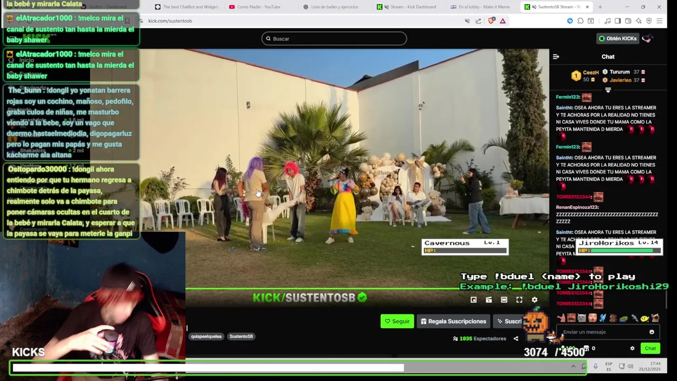
Task: Open the browser hamburger main menu
Action: (x=660, y=21)
